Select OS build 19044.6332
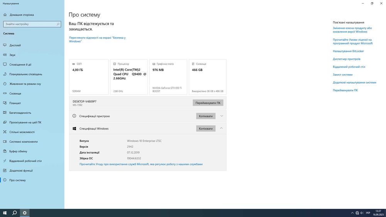The width and height of the screenshot is (386, 217). 134,158
